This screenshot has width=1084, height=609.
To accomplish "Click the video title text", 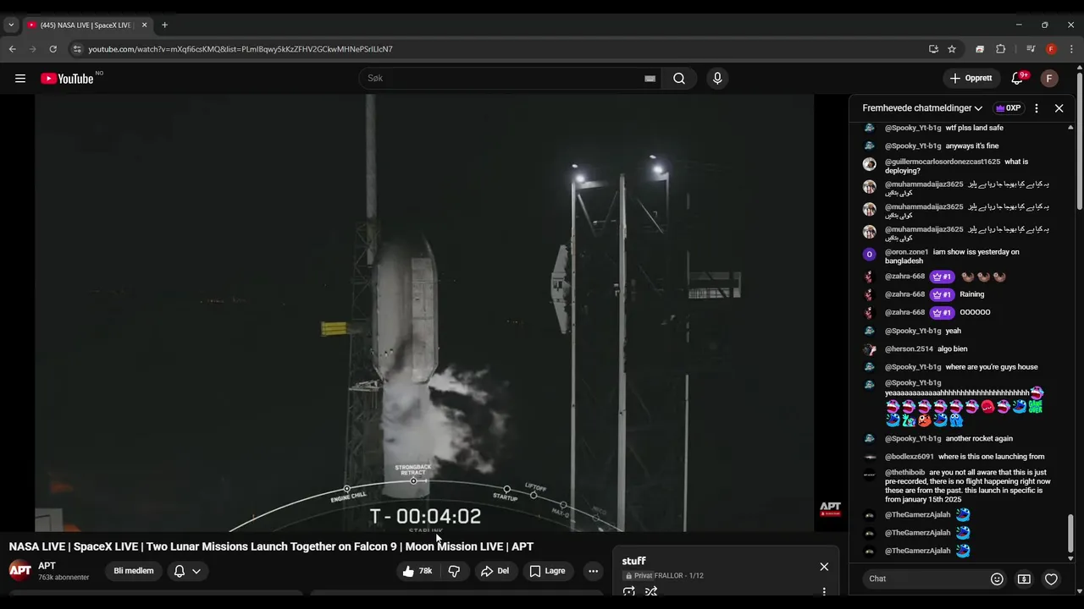I will [271, 546].
